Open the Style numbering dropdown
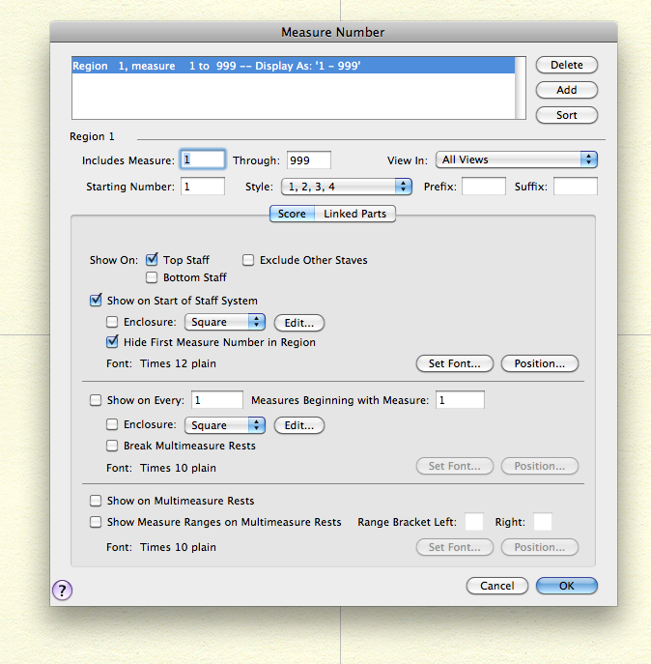 click(x=346, y=187)
